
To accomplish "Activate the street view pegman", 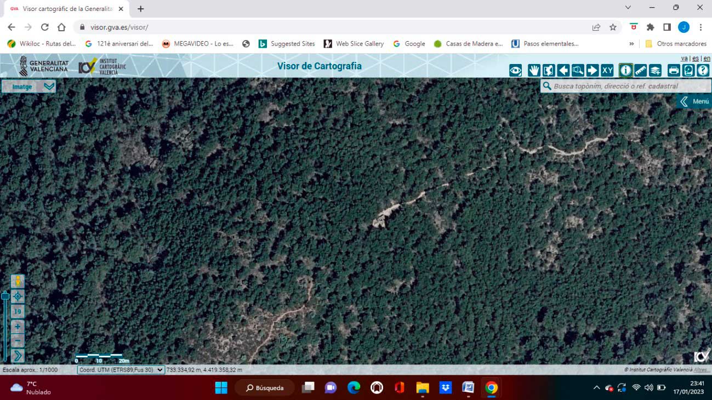I will coord(18,282).
